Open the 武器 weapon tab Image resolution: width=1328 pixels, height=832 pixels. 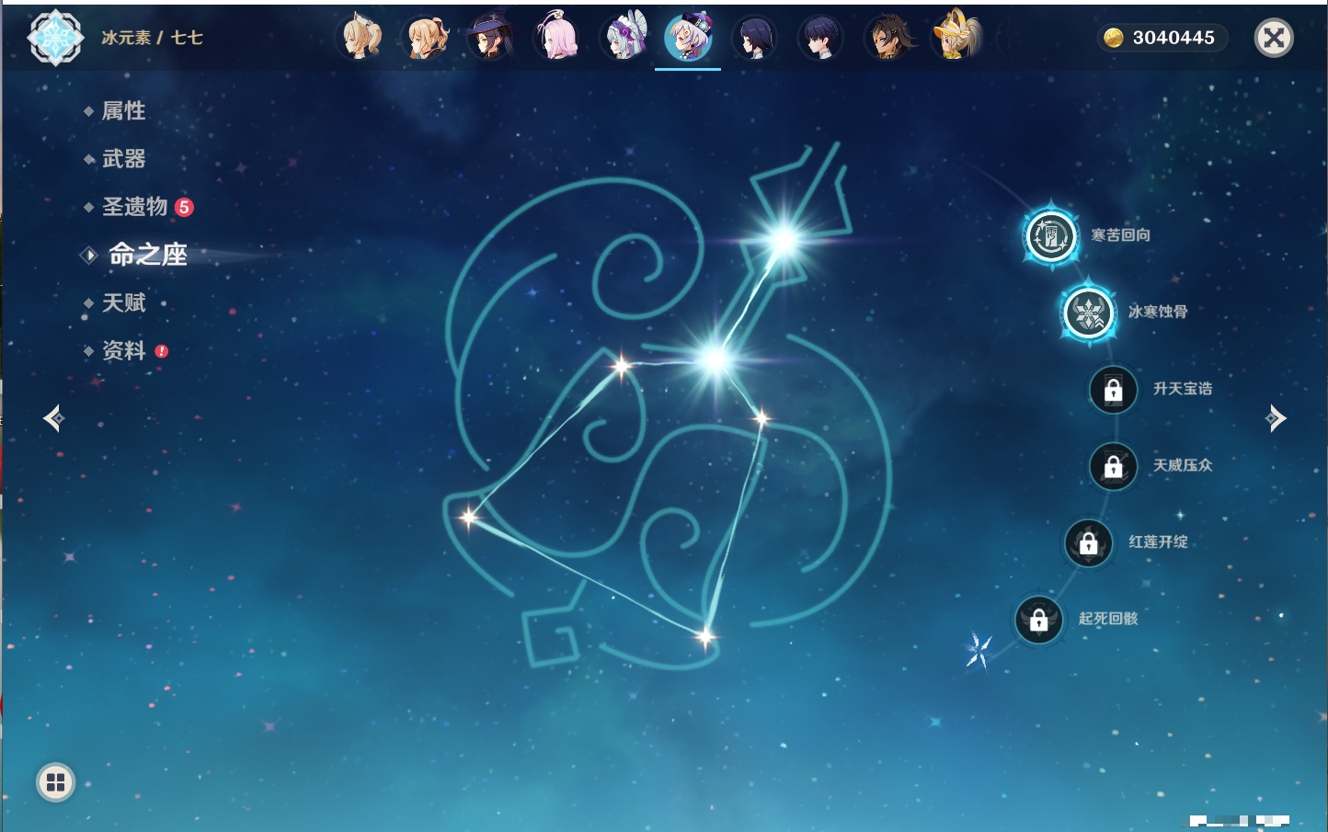point(123,159)
